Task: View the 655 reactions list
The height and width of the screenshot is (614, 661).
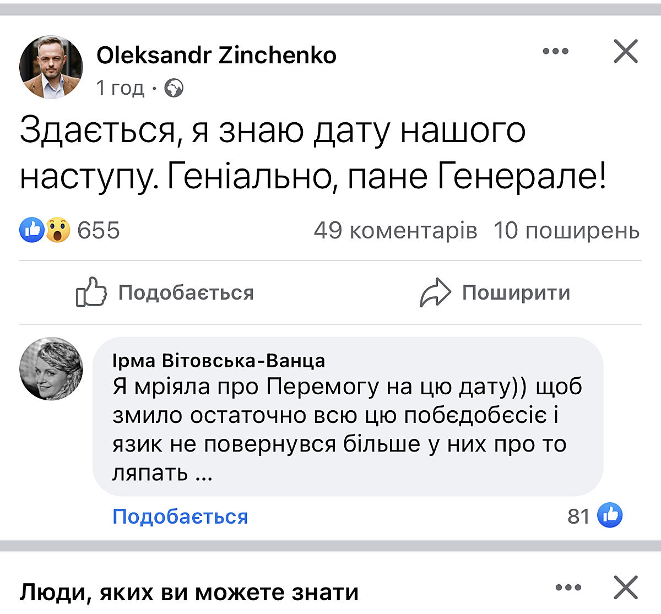Action: (98, 230)
